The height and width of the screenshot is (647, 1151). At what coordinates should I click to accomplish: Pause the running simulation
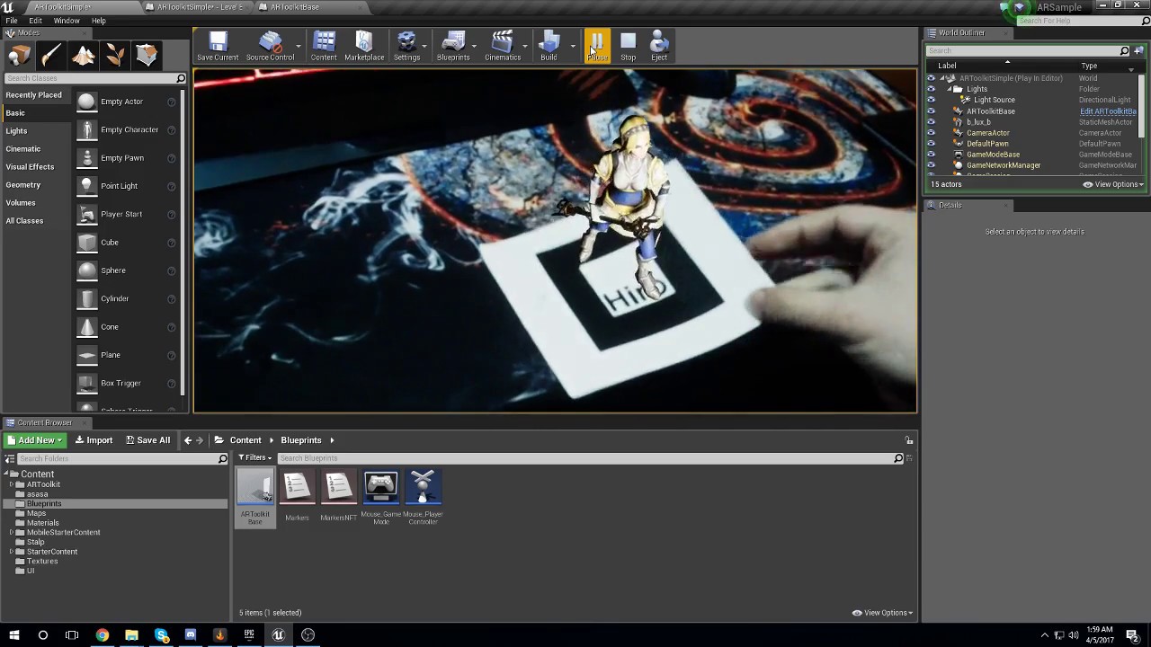point(597,46)
